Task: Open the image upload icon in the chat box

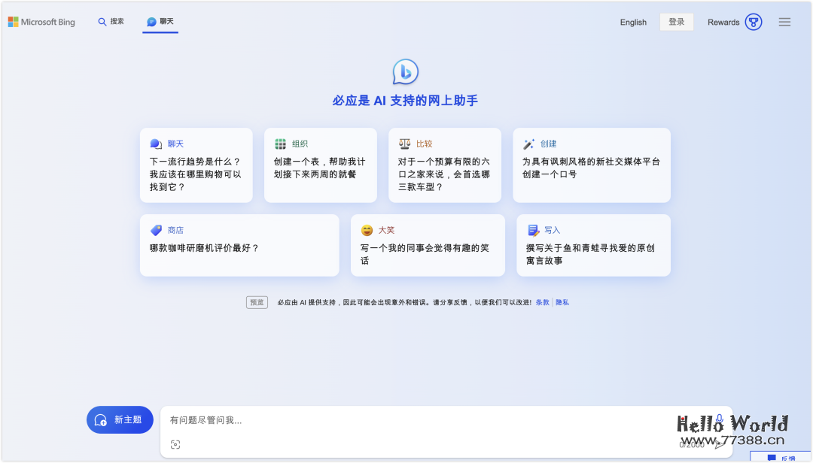Action: 175,443
